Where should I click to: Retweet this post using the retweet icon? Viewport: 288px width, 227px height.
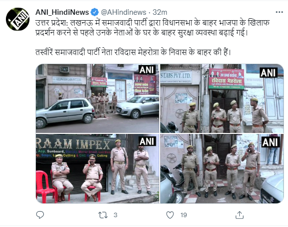(103, 215)
